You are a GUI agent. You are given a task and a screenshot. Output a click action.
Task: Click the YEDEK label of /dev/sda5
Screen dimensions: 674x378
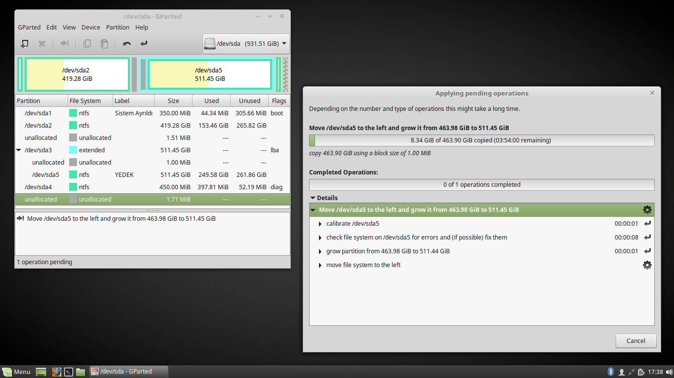coord(124,175)
